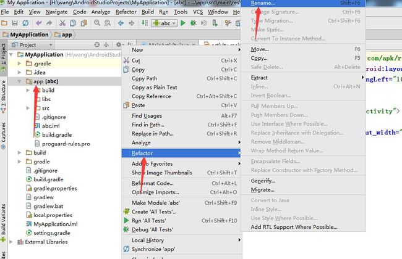
Task: Expand the .idea folder
Action: (x=20, y=72)
